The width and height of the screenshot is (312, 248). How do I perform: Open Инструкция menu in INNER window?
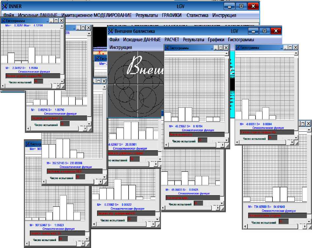click(x=224, y=15)
